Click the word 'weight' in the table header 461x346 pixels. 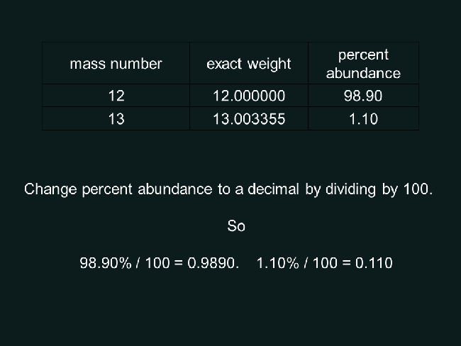click(269, 65)
